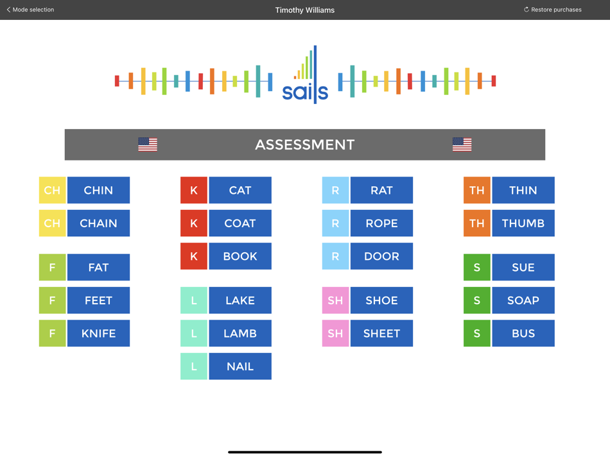Choose the COAT word
Viewport: 610px width, 457px height.
[x=240, y=223]
